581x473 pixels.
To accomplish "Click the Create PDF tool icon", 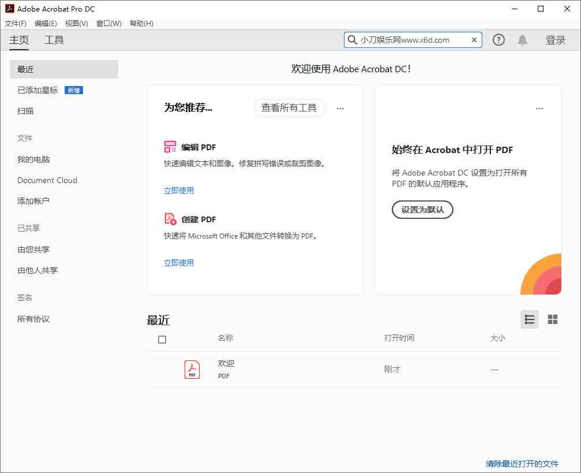I will 170,219.
